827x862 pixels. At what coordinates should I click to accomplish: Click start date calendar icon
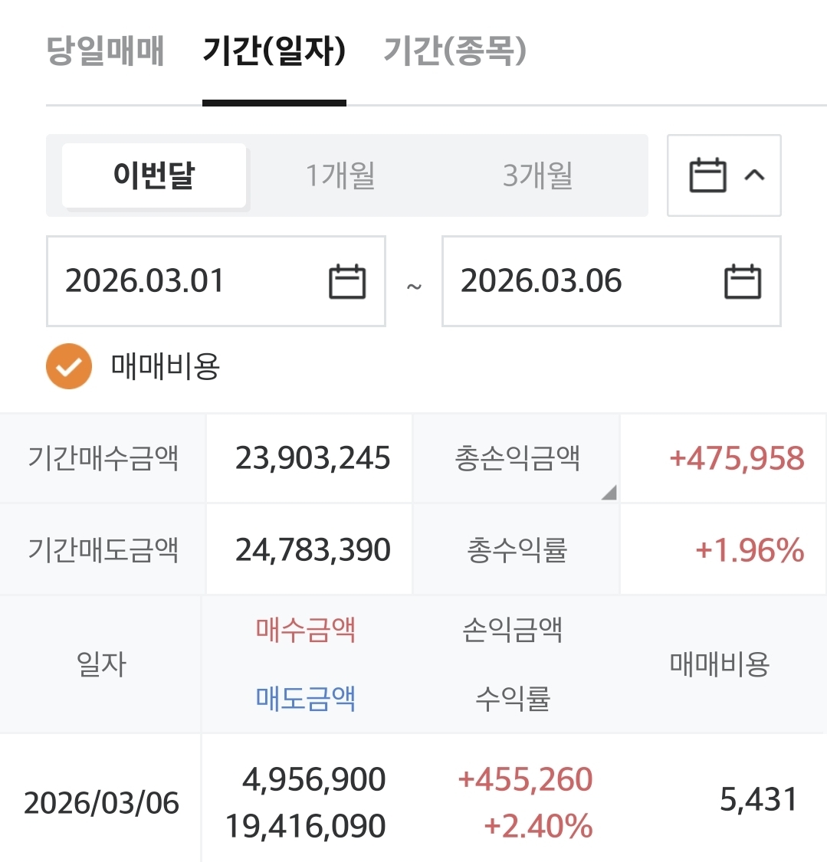347,281
